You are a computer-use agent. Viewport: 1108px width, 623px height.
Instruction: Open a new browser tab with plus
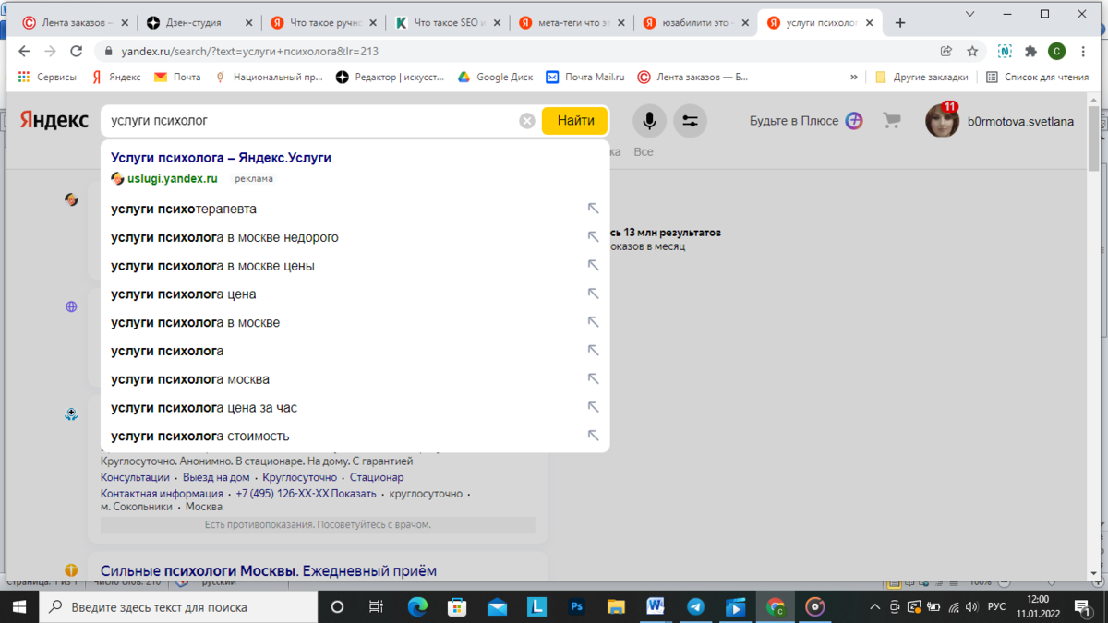900,23
